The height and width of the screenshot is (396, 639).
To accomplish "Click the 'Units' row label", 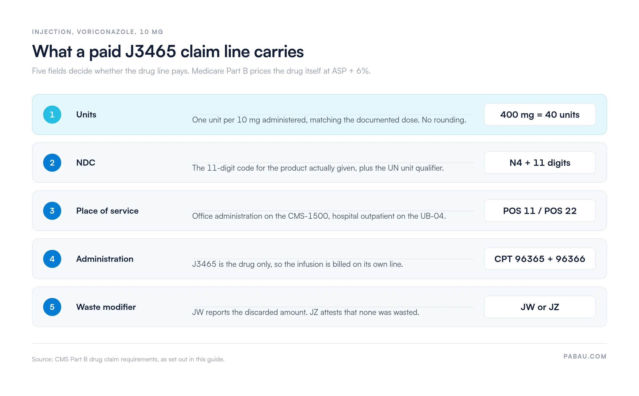I will tap(86, 115).
